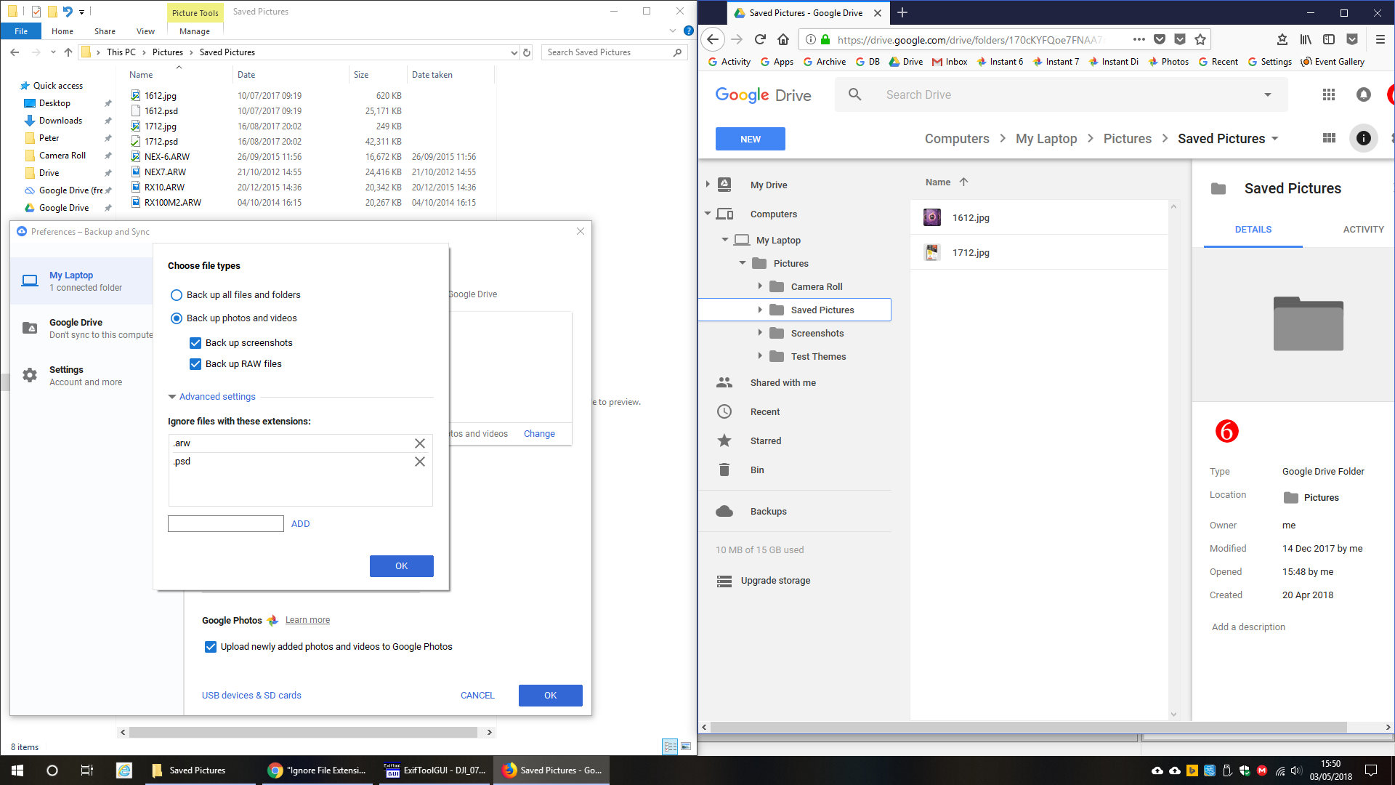Switch Drive to grid view

[x=1328, y=138]
